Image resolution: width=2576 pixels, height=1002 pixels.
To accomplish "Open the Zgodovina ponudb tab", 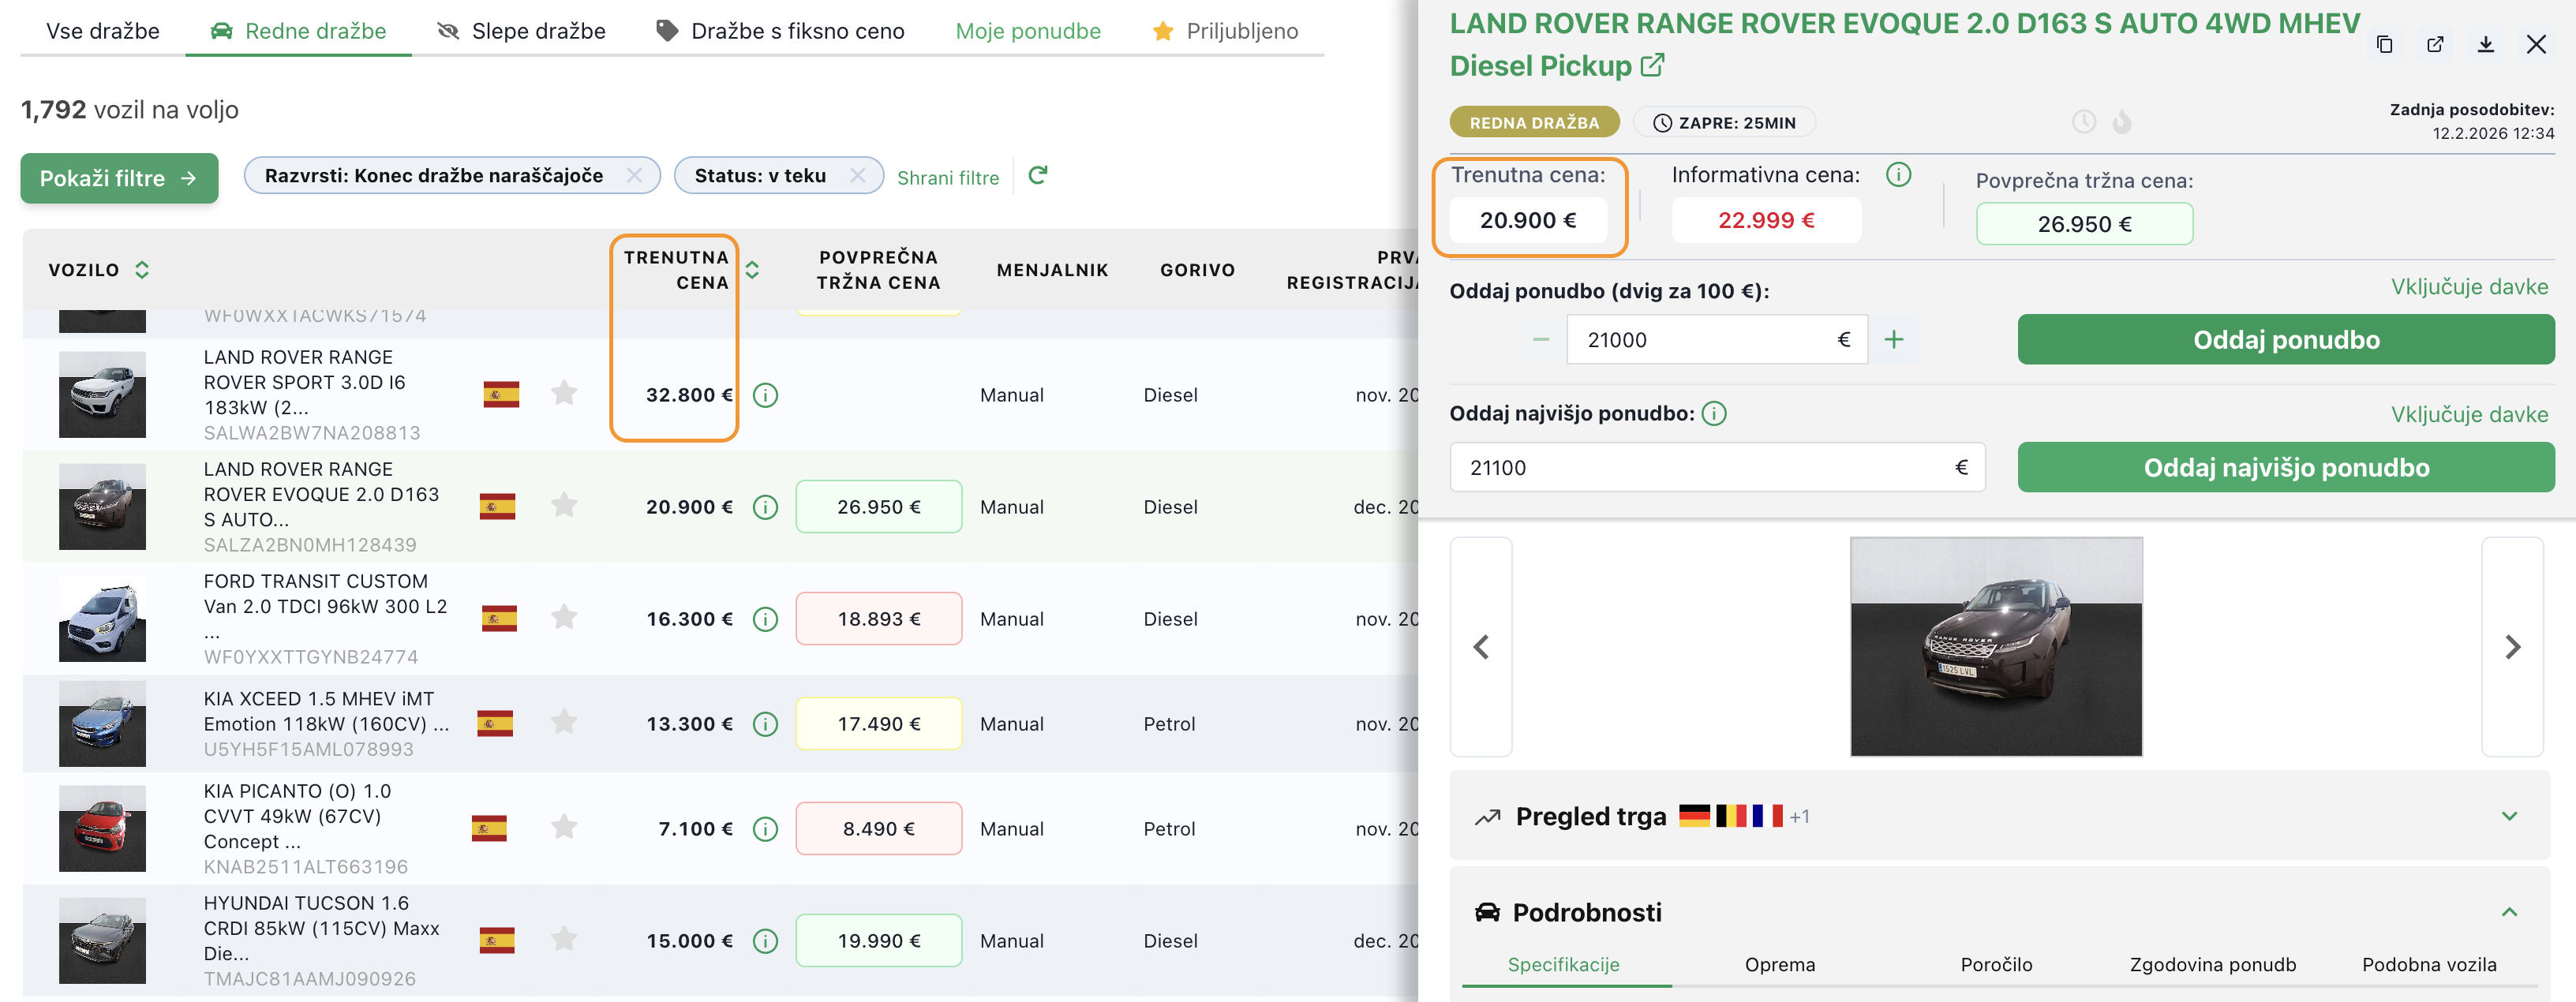I will [2212, 964].
